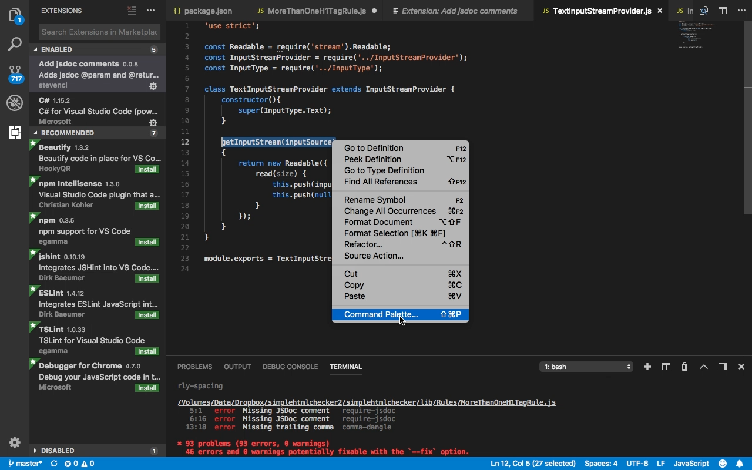Open the PROBLEMS panel tab
Image resolution: width=752 pixels, height=470 pixels.
(194, 367)
